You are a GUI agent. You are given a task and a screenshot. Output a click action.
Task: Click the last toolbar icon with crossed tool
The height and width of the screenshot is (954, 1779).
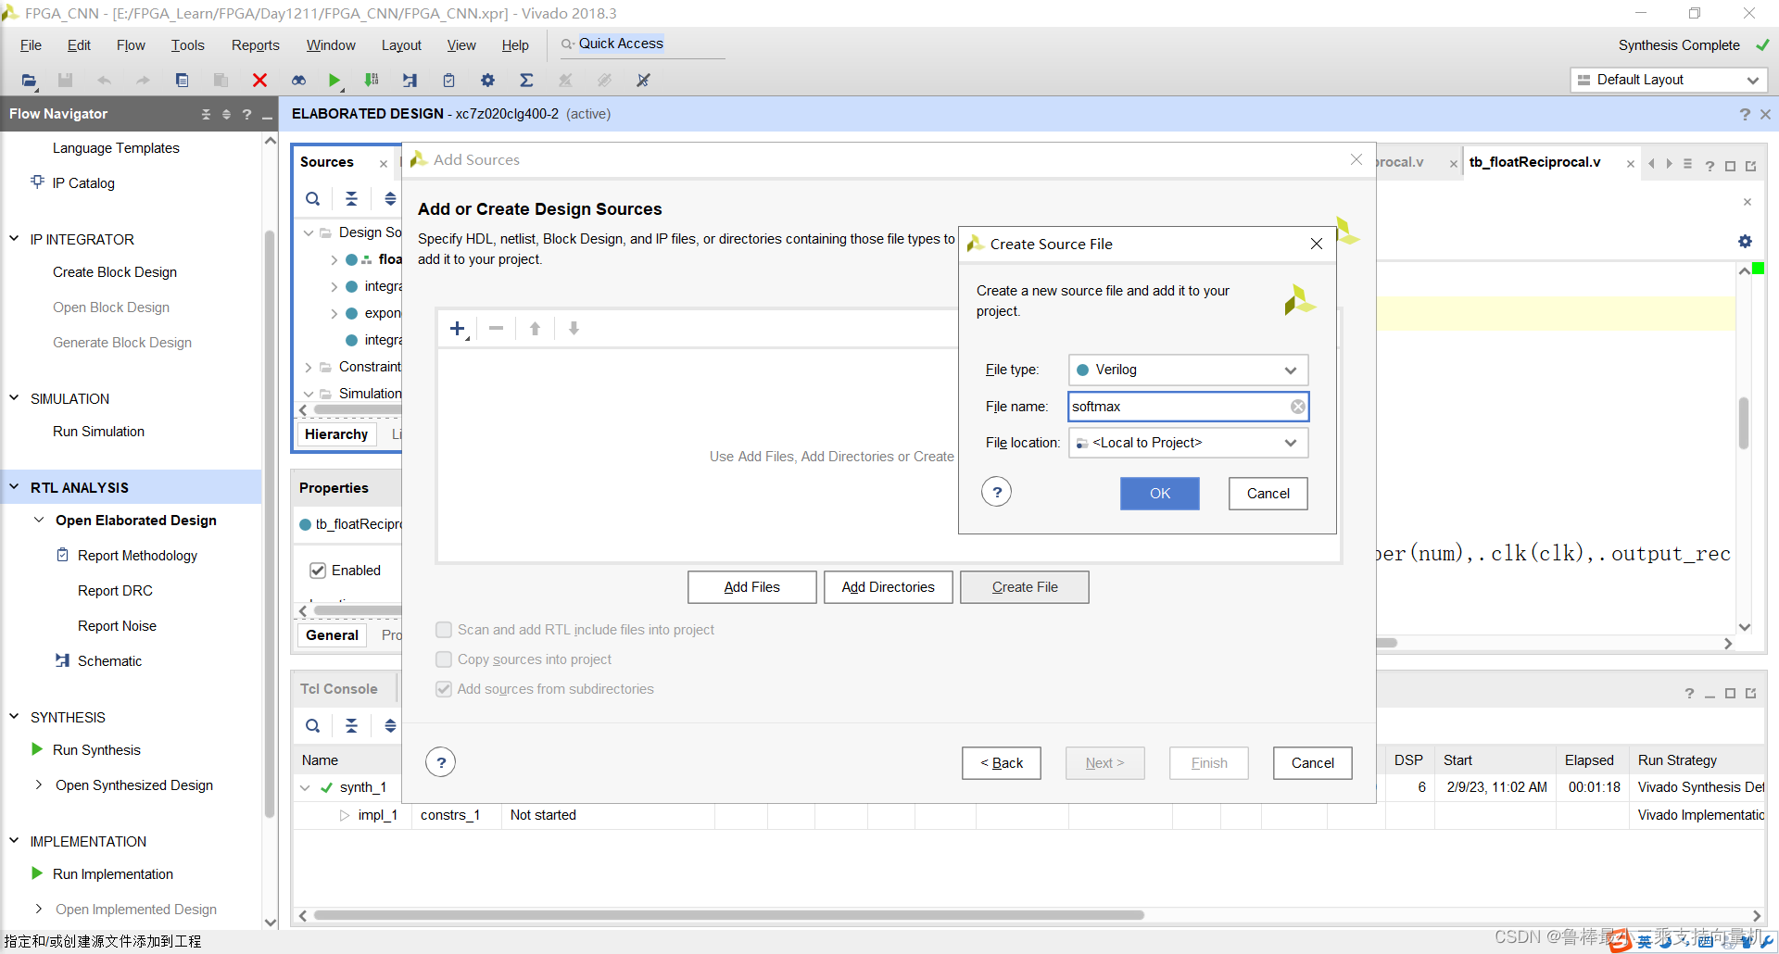(643, 81)
